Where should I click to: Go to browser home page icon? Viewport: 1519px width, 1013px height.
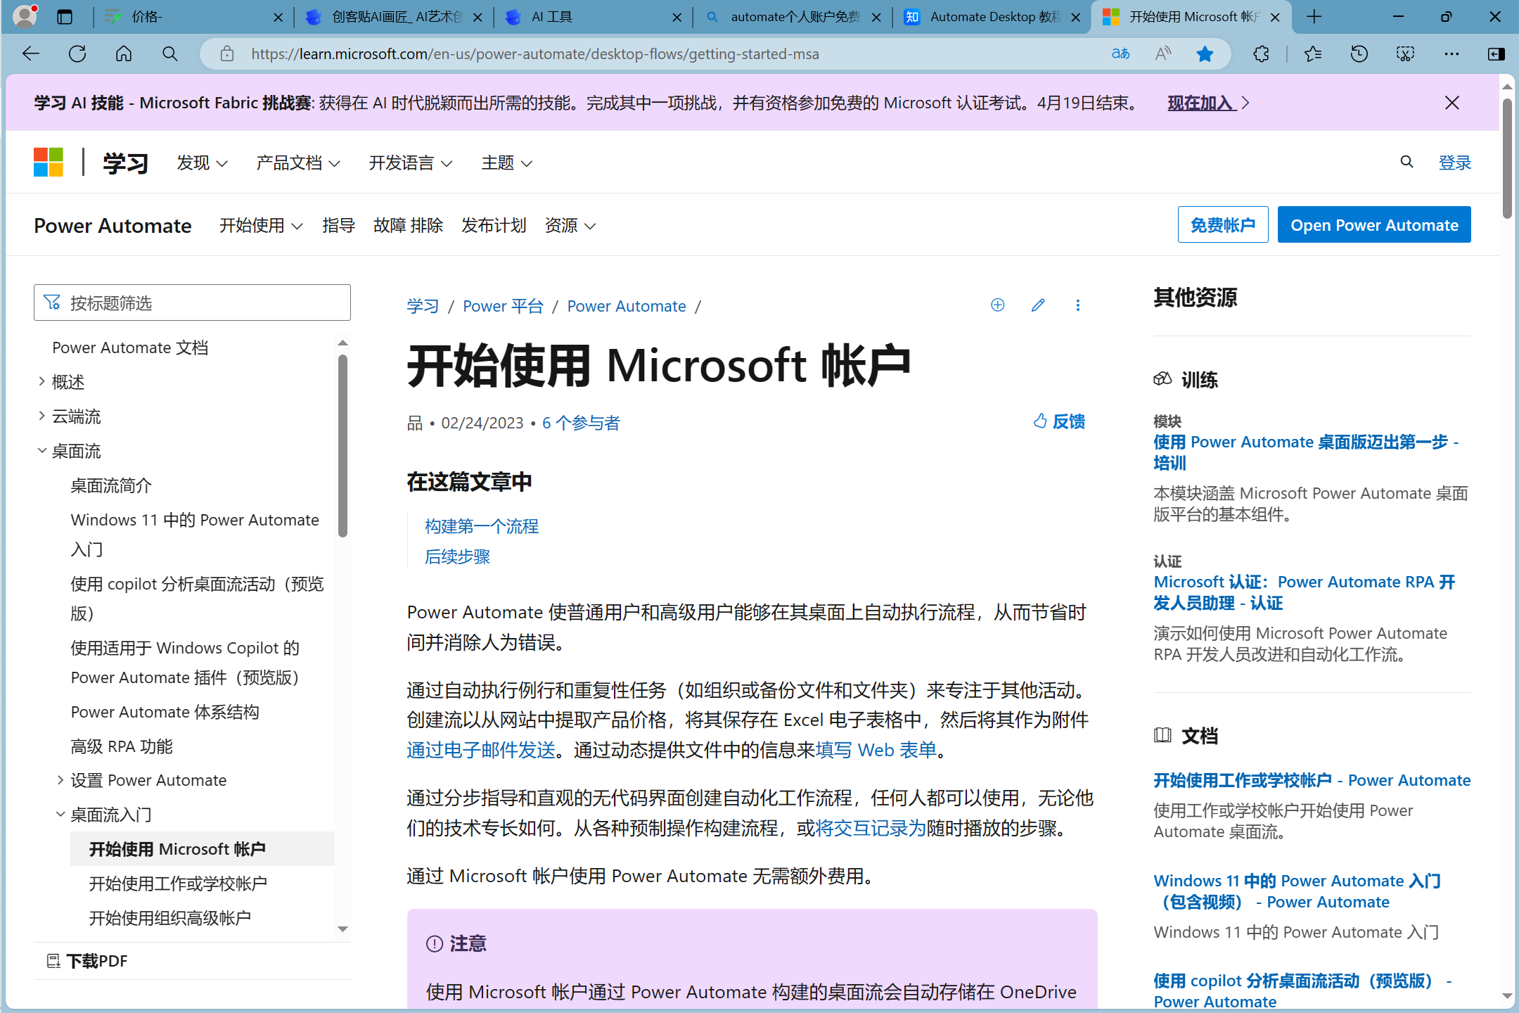tap(124, 54)
